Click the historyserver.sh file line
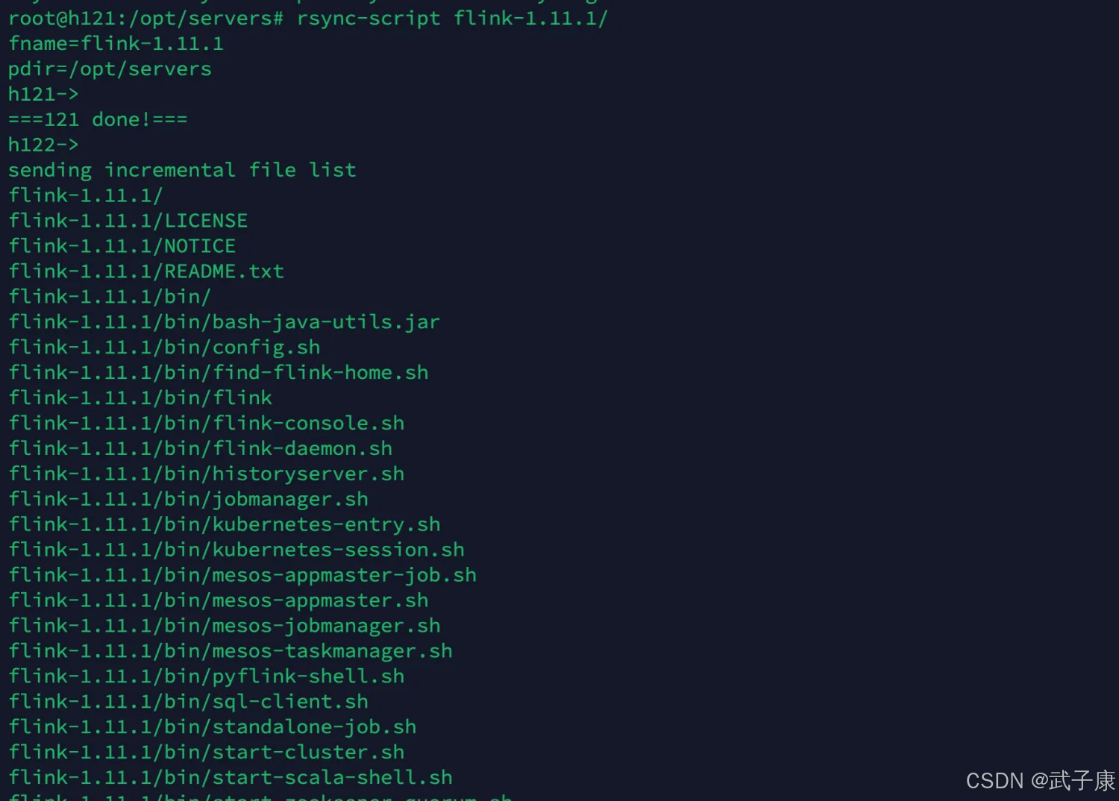The width and height of the screenshot is (1119, 801). coord(206,474)
